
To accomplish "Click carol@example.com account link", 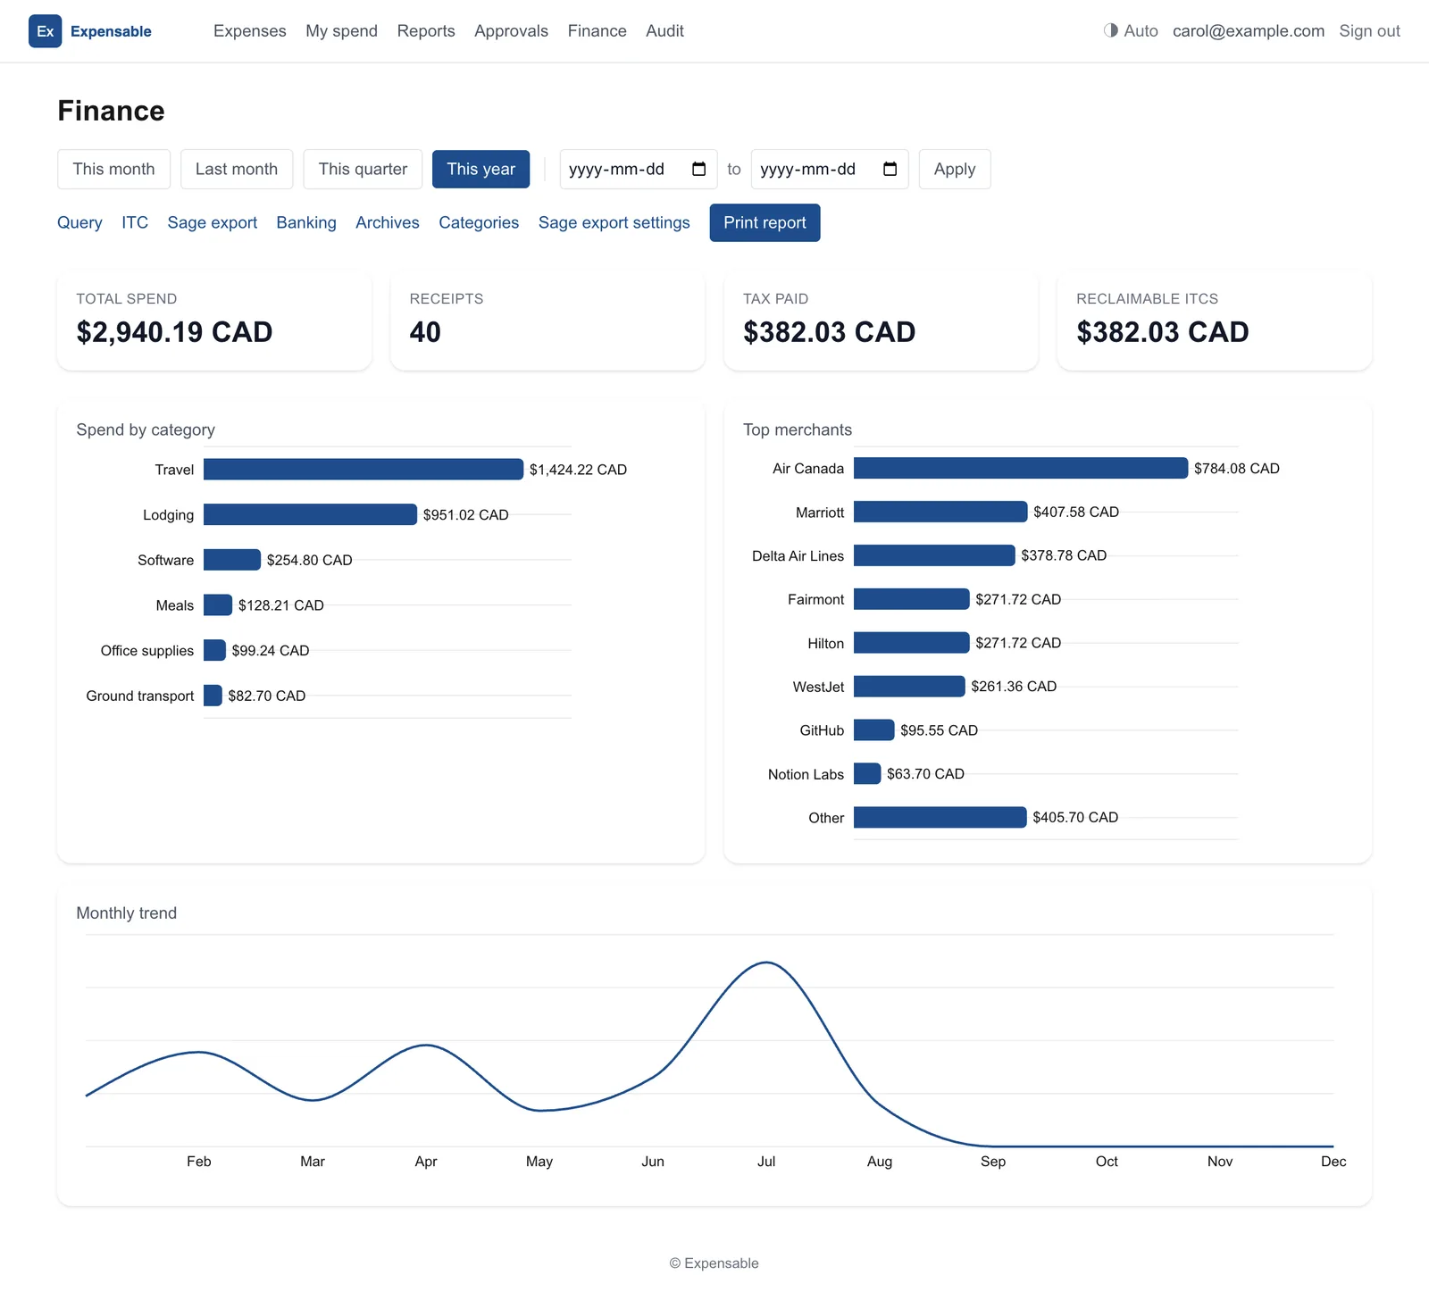I will coord(1248,31).
